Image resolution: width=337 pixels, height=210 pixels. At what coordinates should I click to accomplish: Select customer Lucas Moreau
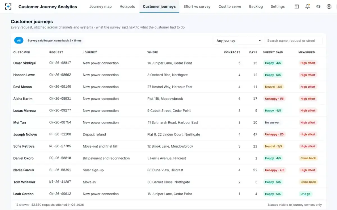(24, 111)
